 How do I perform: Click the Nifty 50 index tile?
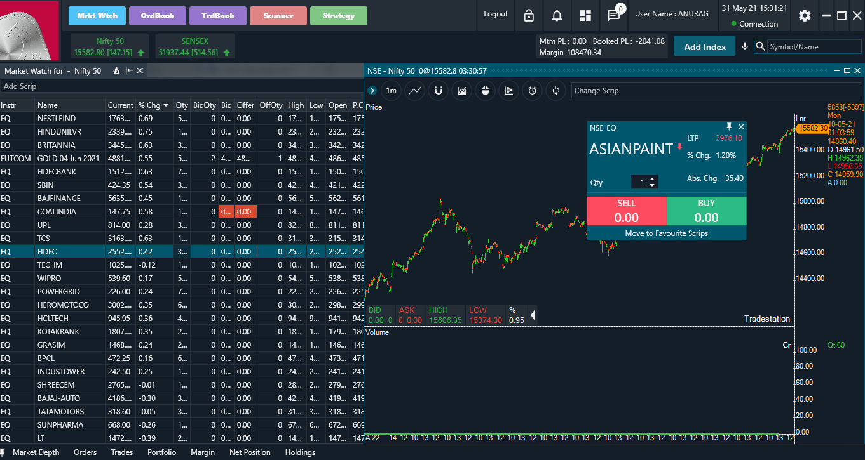(x=109, y=46)
